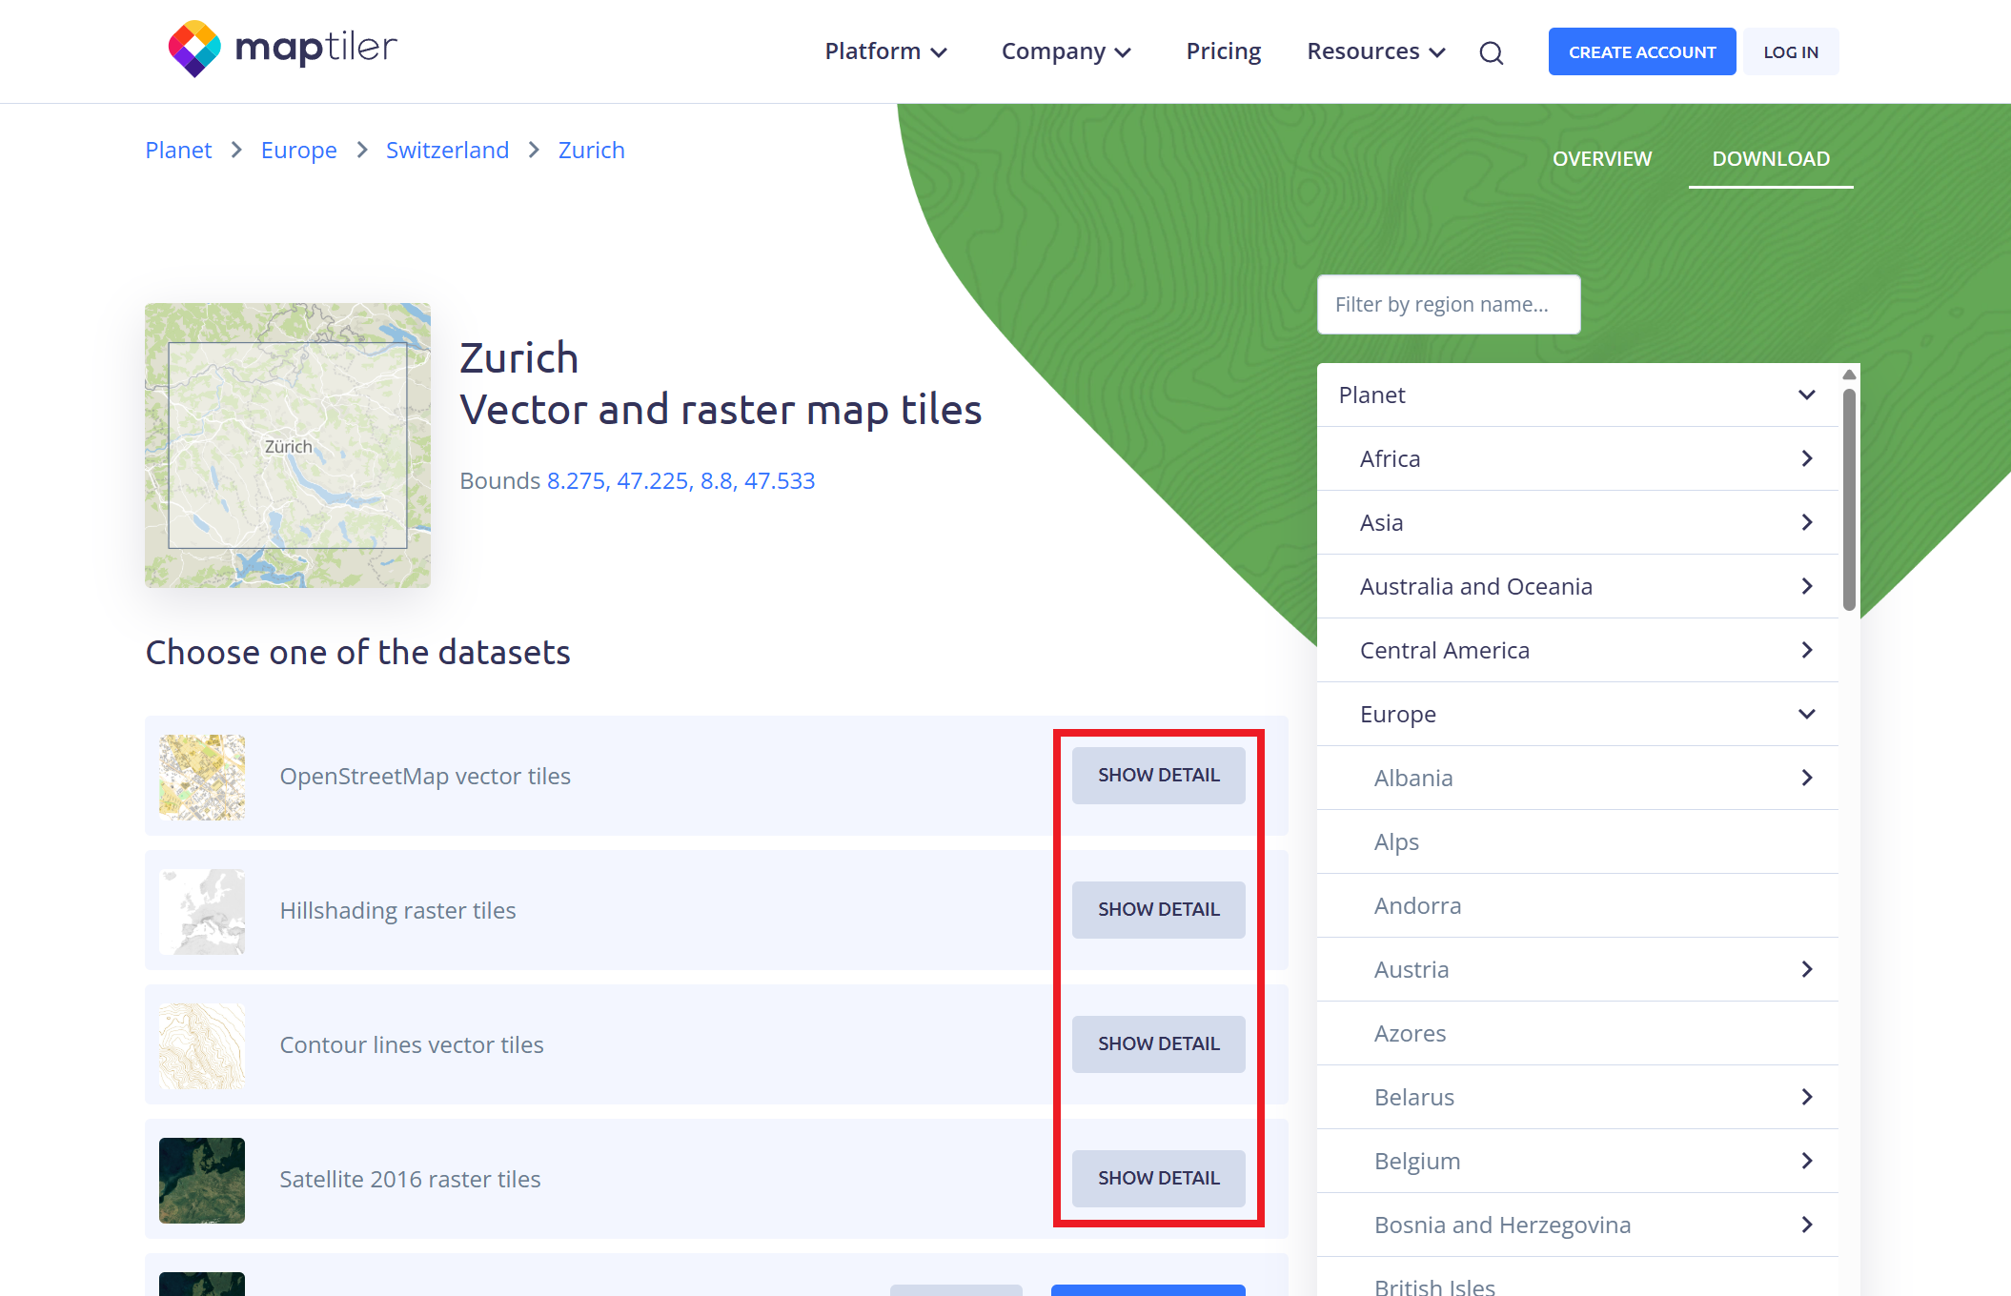Screen dimensions: 2011x1296
Task: Open the Platform dropdown menu
Action: pyautogui.click(x=885, y=51)
